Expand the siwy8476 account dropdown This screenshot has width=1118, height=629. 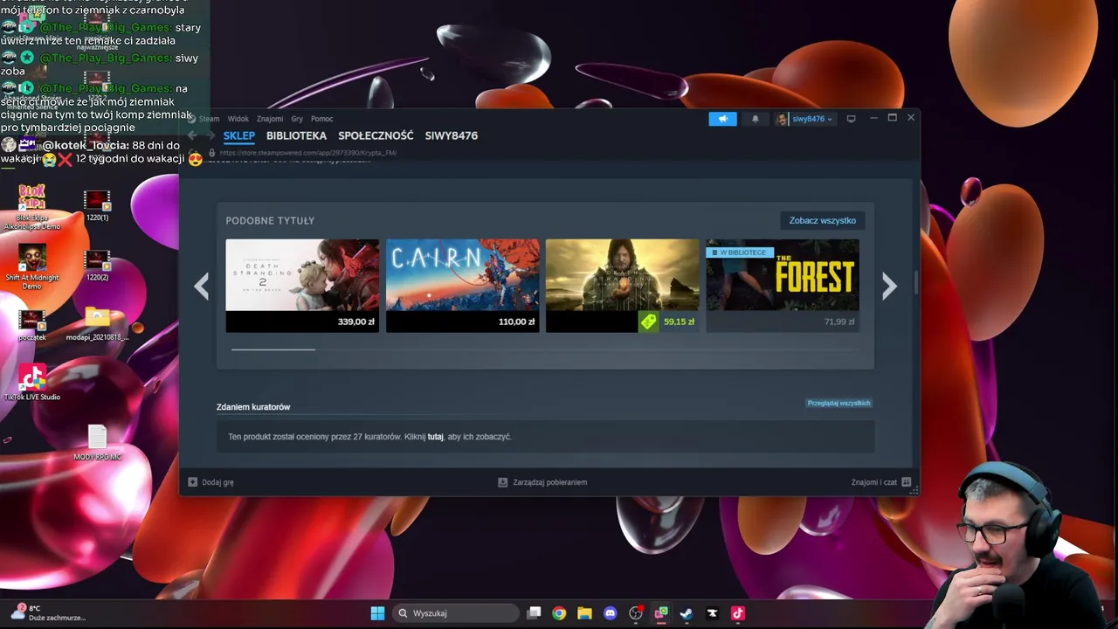(811, 119)
